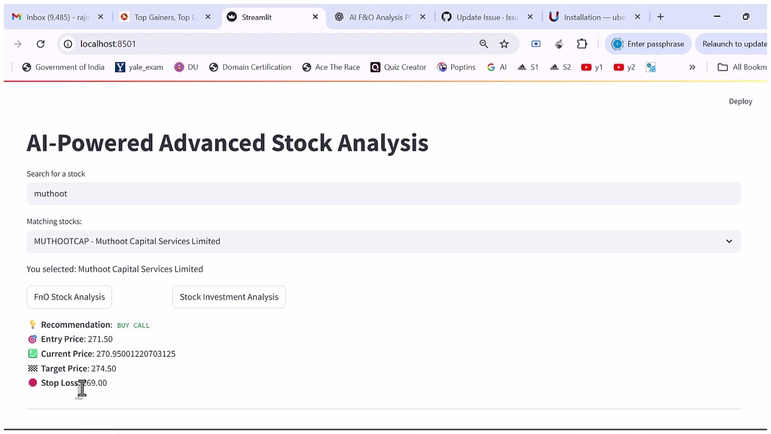This screenshot has height=434, width=771.
Task: Open the Matching stocks dropdown
Action: 384,241
